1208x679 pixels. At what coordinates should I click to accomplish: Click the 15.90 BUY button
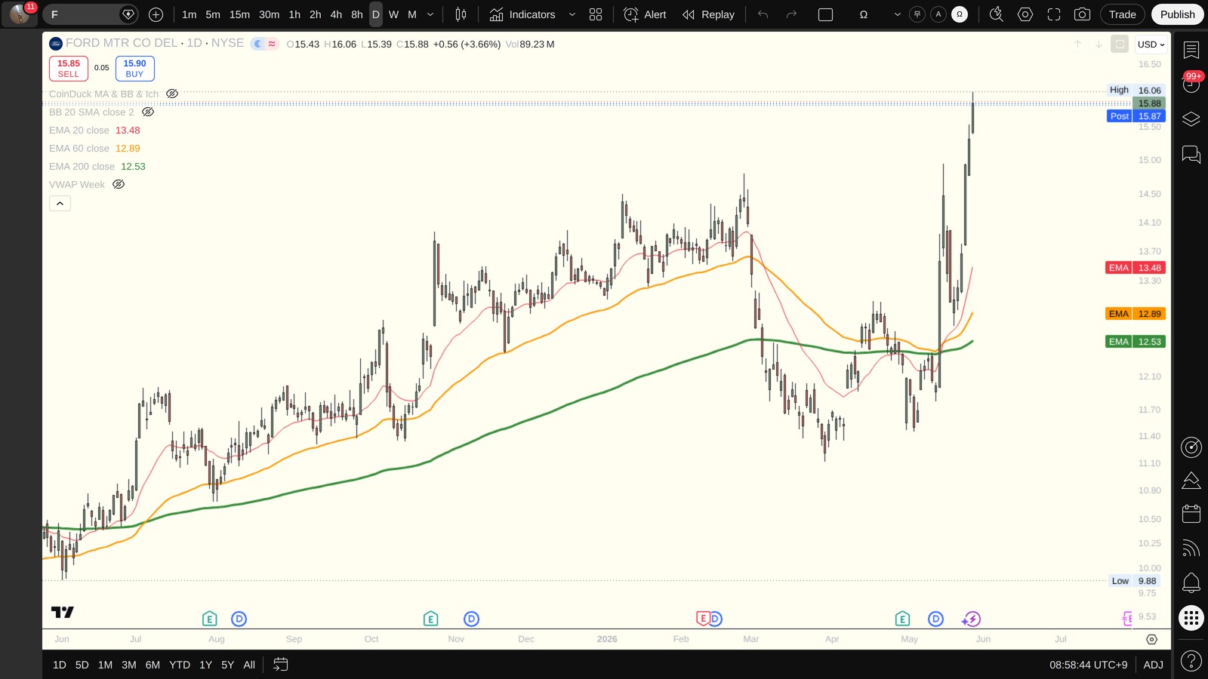pyautogui.click(x=135, y=69)
